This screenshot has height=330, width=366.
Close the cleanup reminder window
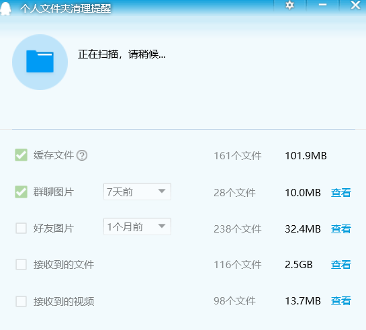click(355, 5)
